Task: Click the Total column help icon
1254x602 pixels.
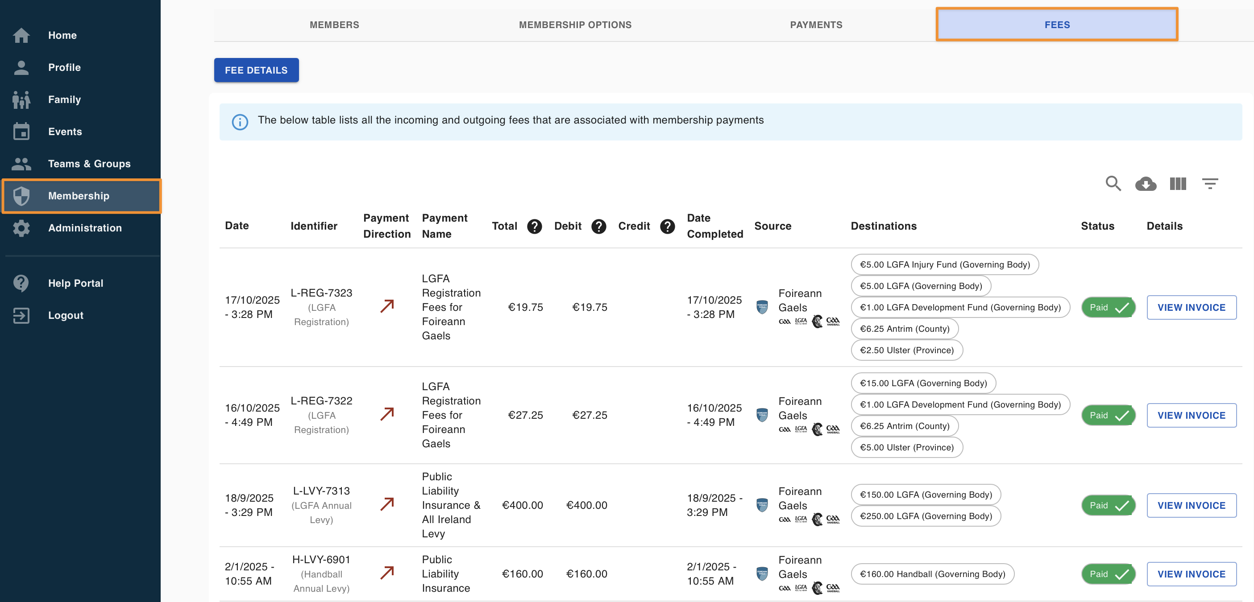Action: [x=534, y=226]
